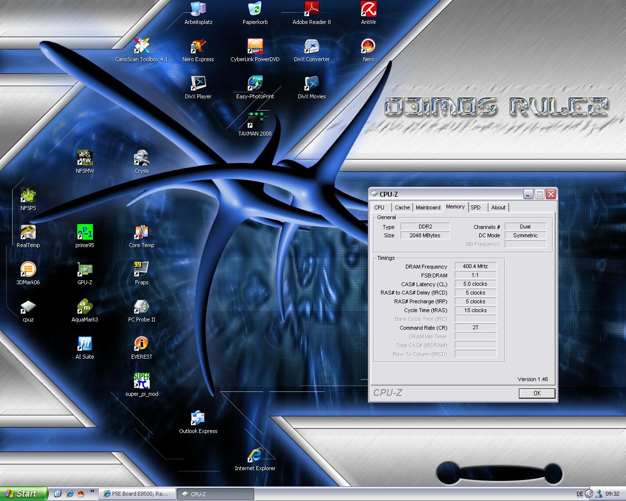This screenshot has width=626, height=501.
Task: Minimize the CPU-Z window
Action: pos(528,194)
